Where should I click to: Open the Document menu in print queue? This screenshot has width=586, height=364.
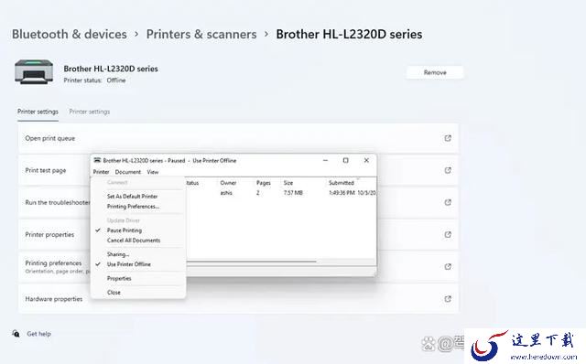[128, 172]
